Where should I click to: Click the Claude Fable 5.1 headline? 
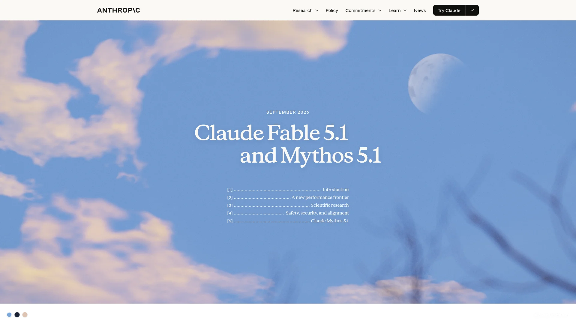pyautogui.click(x=271, y=132)
